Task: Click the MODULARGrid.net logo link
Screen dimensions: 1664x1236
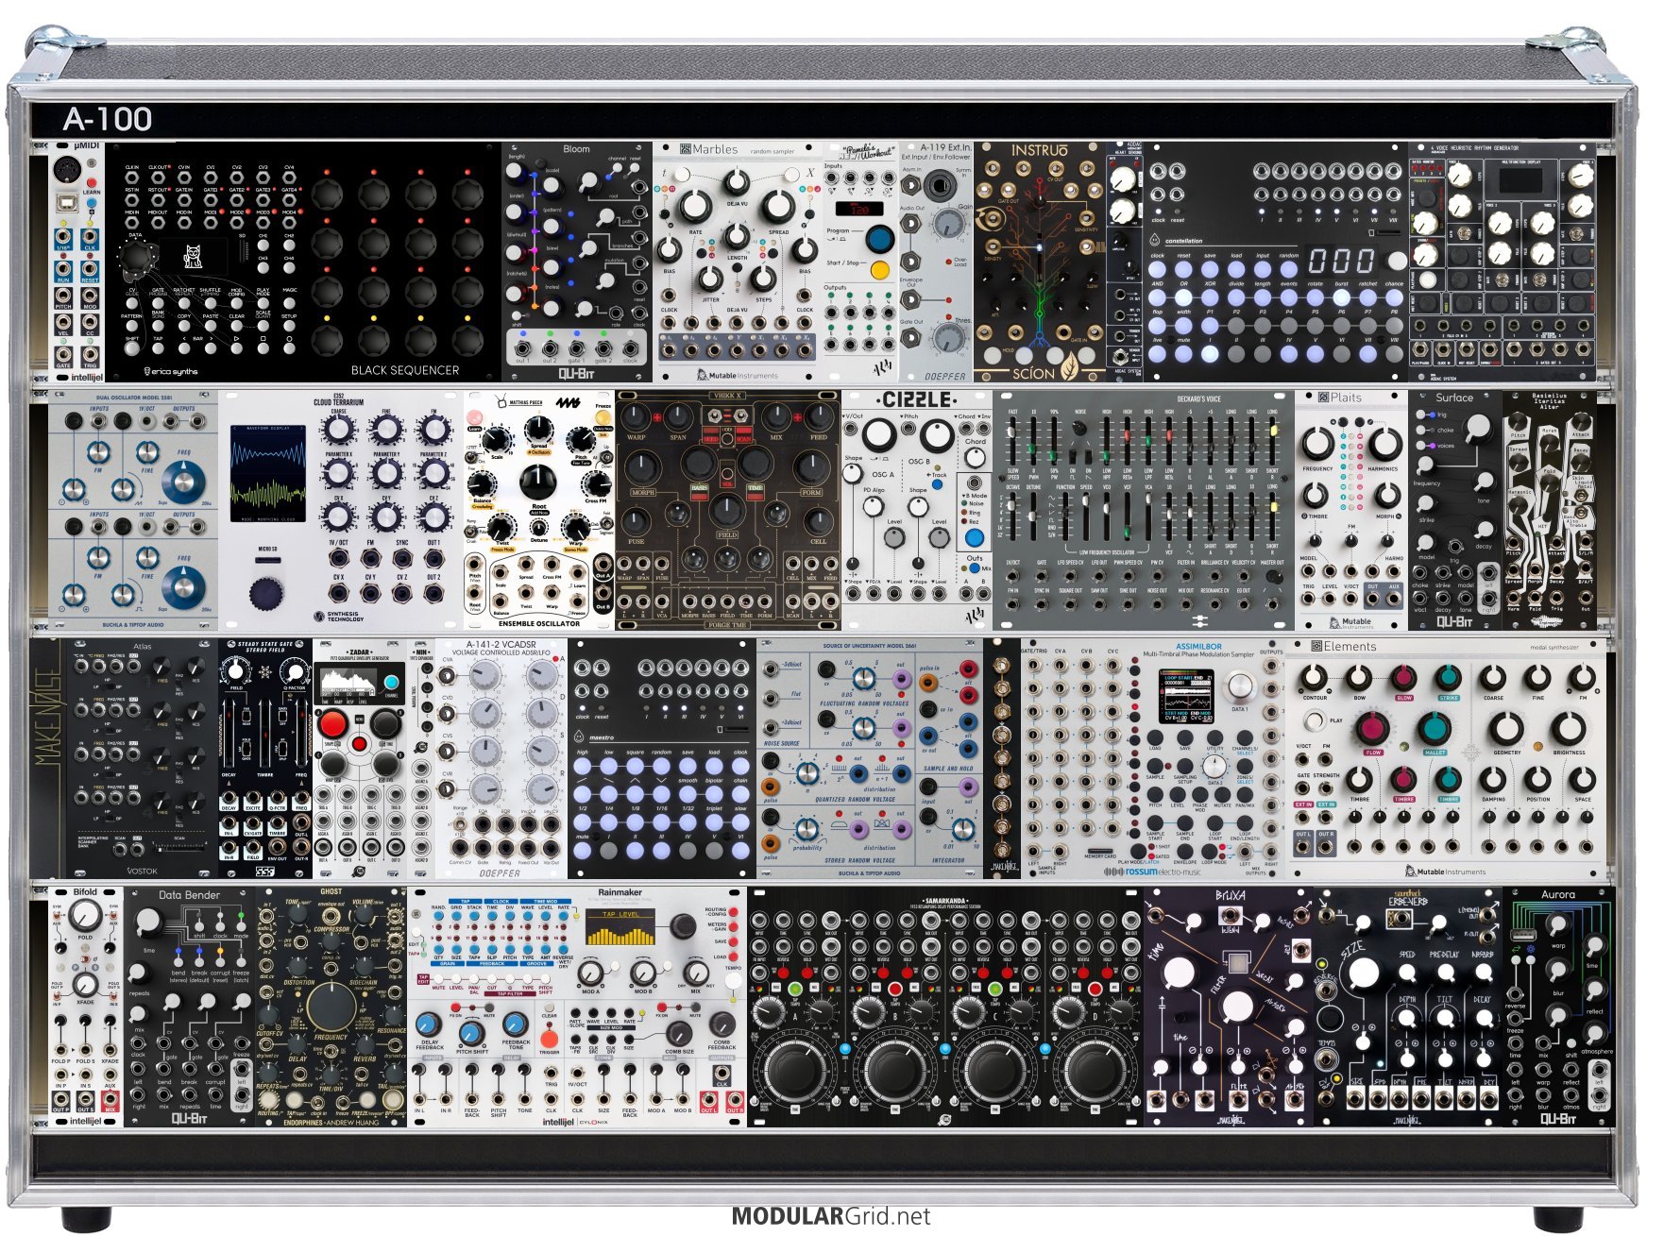Action: point(831,1216)
